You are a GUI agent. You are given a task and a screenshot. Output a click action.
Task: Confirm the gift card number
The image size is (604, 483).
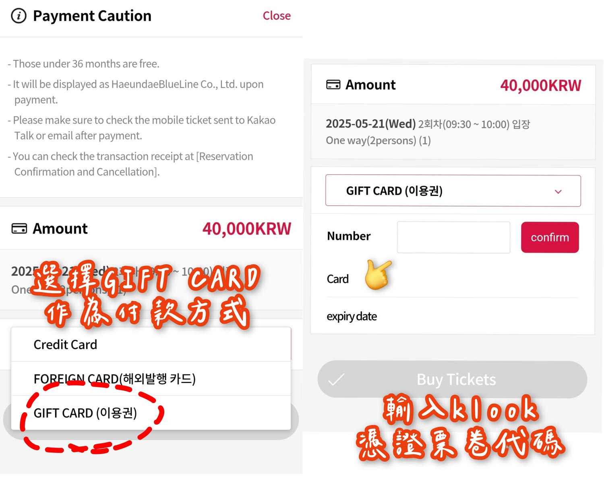[x=550, y=237]
